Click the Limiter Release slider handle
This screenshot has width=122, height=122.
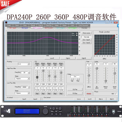click(106, 81)
